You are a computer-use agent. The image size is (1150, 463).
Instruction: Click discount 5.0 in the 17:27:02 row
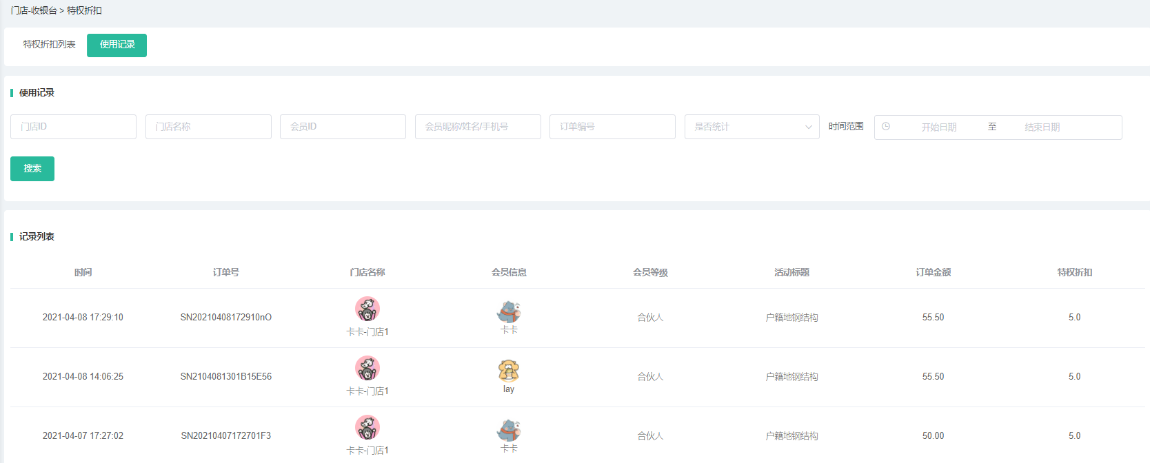[1074, 436]
